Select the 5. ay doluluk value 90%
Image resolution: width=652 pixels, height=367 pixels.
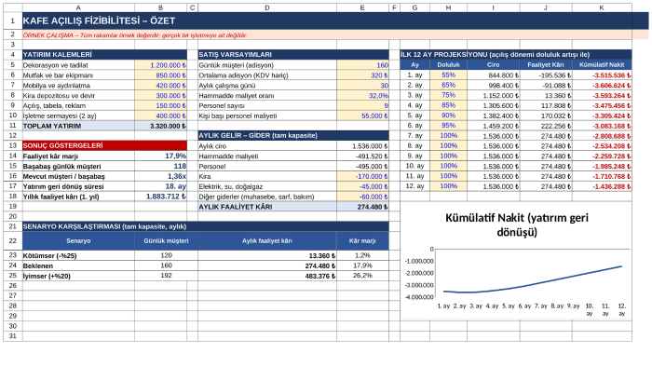pos(448,116)
